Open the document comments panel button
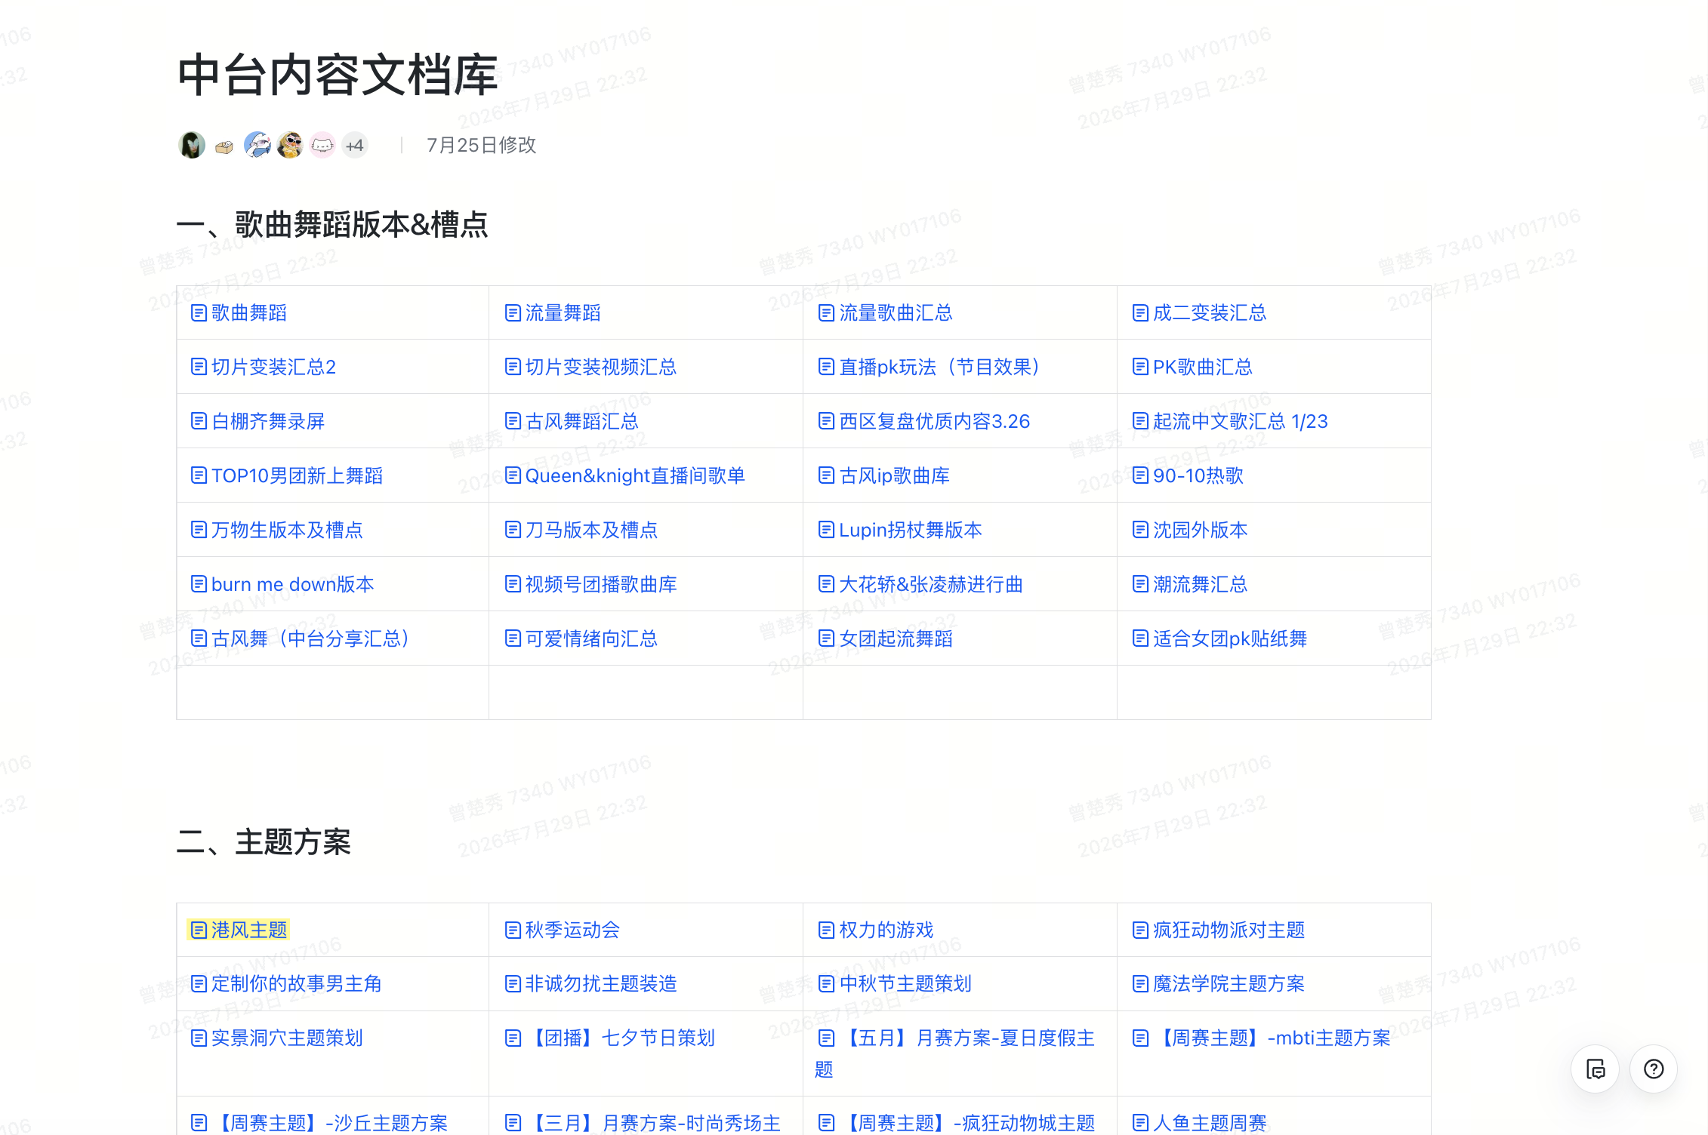 click(x=1595, y=1069)
